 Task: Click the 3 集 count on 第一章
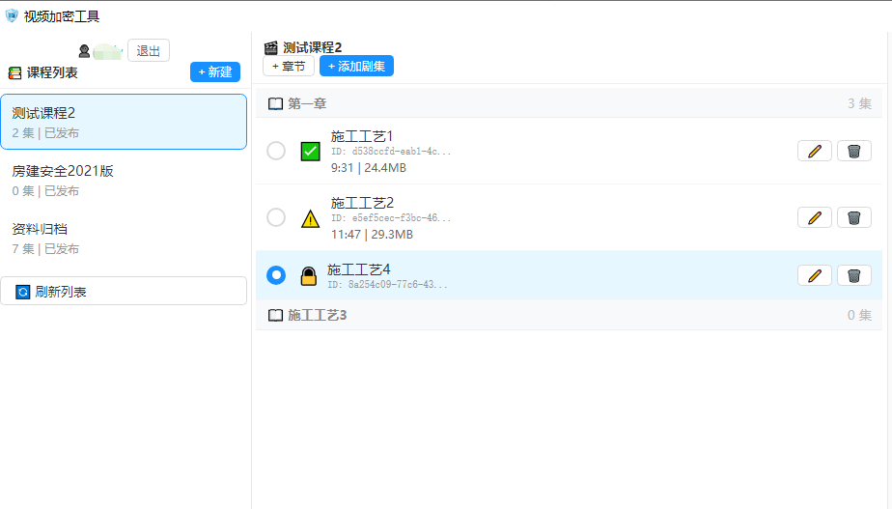tap(859, 103)
